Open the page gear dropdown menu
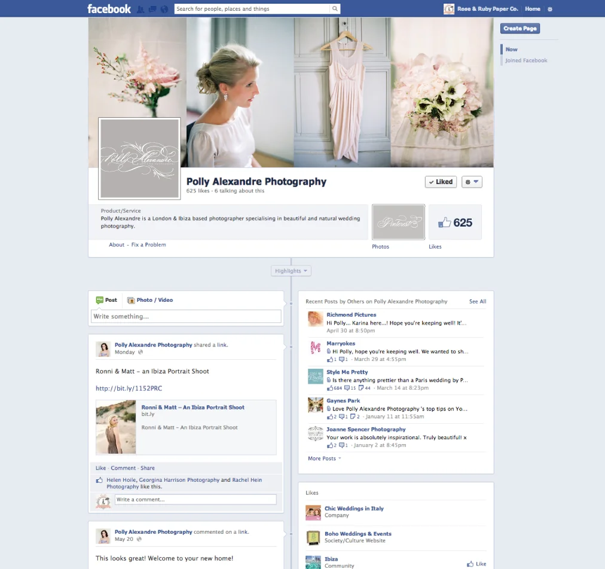605x569 pixels. pos(472,182)
